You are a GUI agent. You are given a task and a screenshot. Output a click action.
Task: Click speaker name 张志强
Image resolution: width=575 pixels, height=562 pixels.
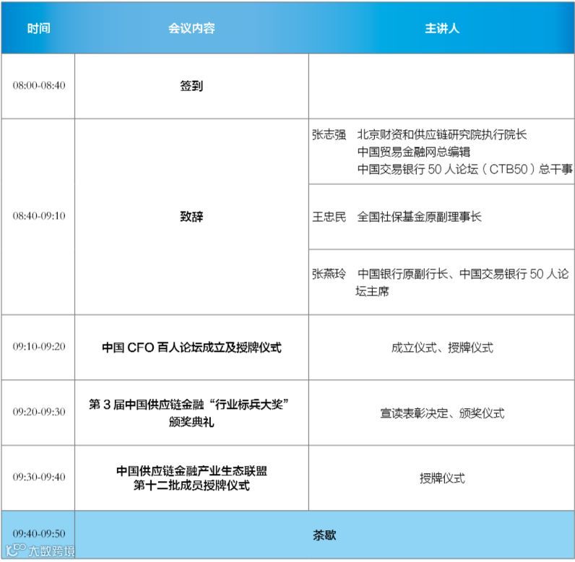coord(329,134)
